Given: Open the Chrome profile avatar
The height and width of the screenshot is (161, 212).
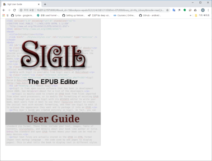Looking at the screenshot, I should [203, 10].
